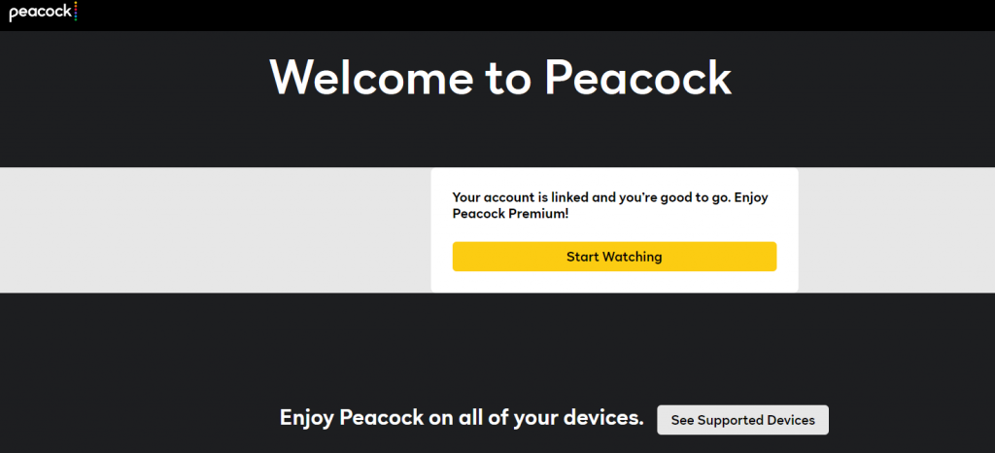The height and width of the screenshot is (453, 995).
Task: Click the 'Peacock Premium!' text in the card
Action: tap(511, 214)
